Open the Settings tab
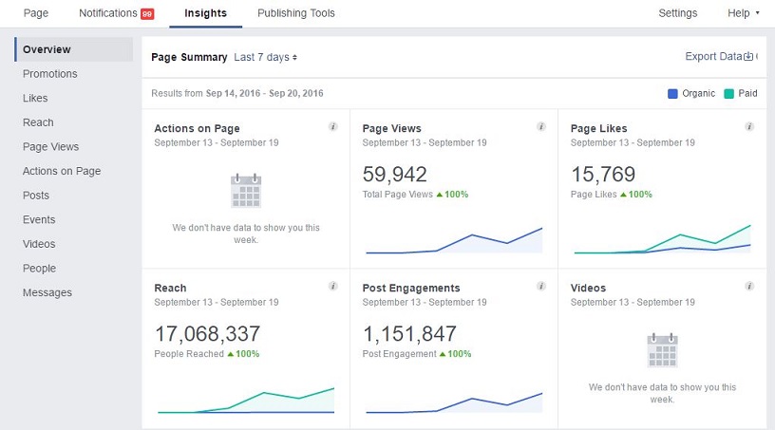The height and width of the screenshot is (430, 775). 677,13
